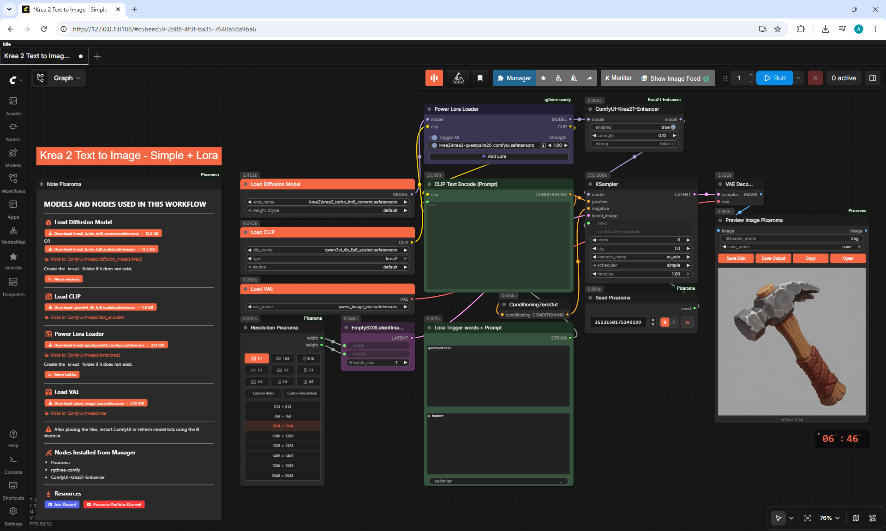The height and width of the screenshot is (531, 886).
Task: Select the 768 × 768 resolution preset
Action: click(x=282, y=416)
